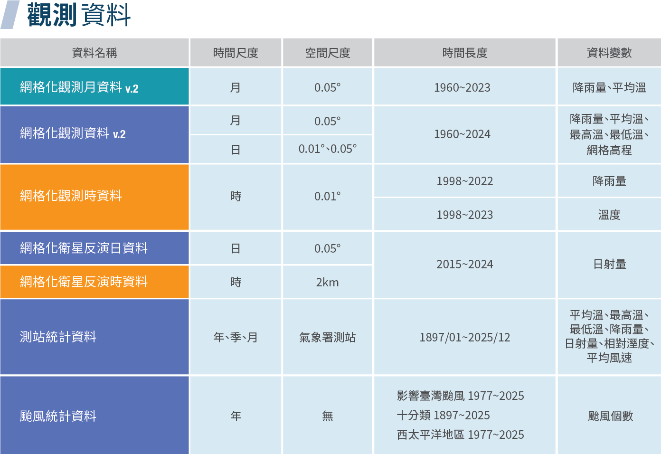
Task: Click the 日射量 variable cell
Action: click(x=609, y=265)
